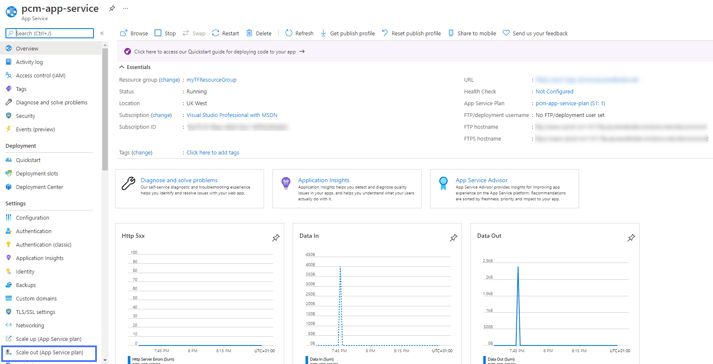Click the sidebar scroll up arrow
This screenshot has height=364, width=713.
pyautogui.click(x=105, y=45)
